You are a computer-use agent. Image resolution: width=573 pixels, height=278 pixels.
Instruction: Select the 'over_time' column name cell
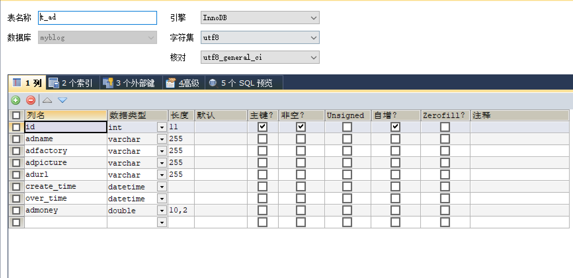[x=66, y=198]
